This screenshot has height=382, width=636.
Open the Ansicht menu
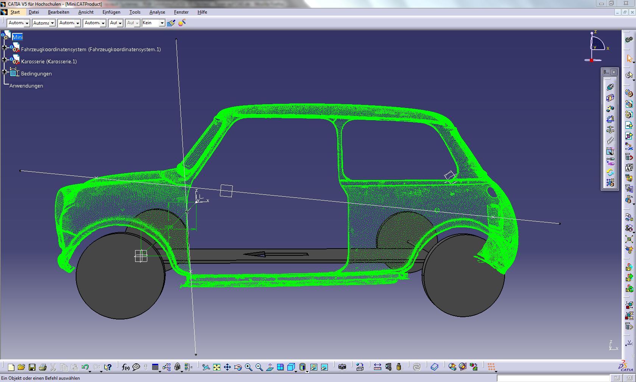pos(86,12)
